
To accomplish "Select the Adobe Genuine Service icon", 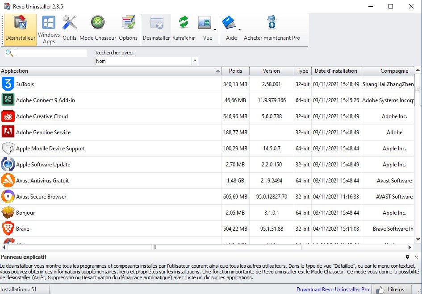I will pos(8,132).
